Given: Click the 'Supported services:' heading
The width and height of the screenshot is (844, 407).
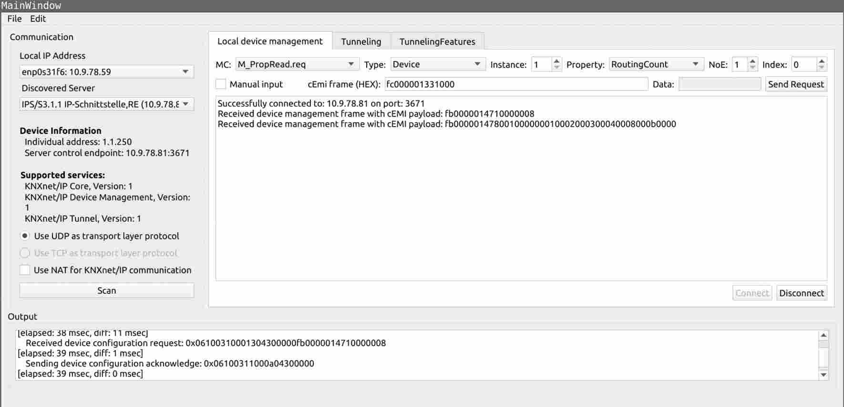Looking at the screenshot, I should tap(62, 175).
